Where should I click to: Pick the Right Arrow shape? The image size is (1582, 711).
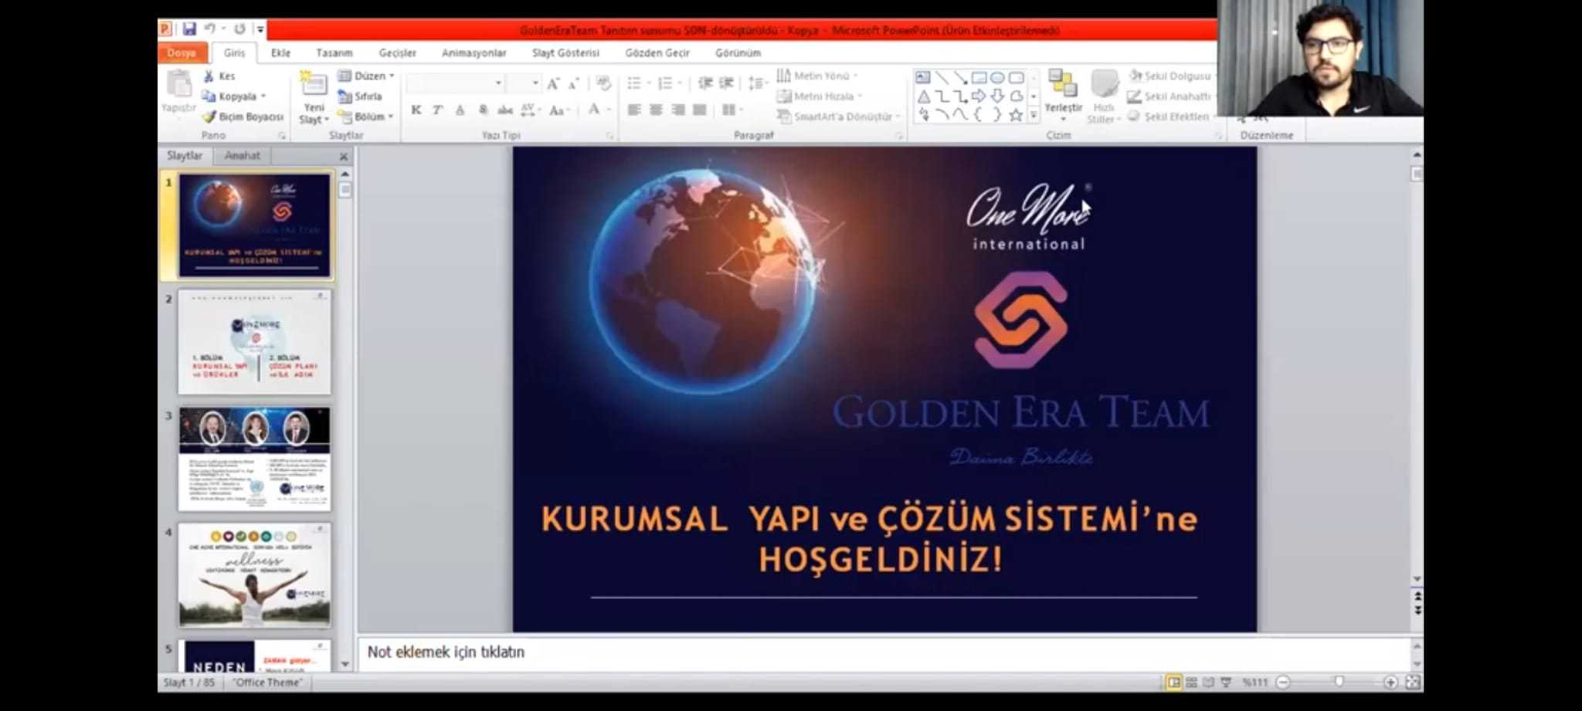coord(979,96)
